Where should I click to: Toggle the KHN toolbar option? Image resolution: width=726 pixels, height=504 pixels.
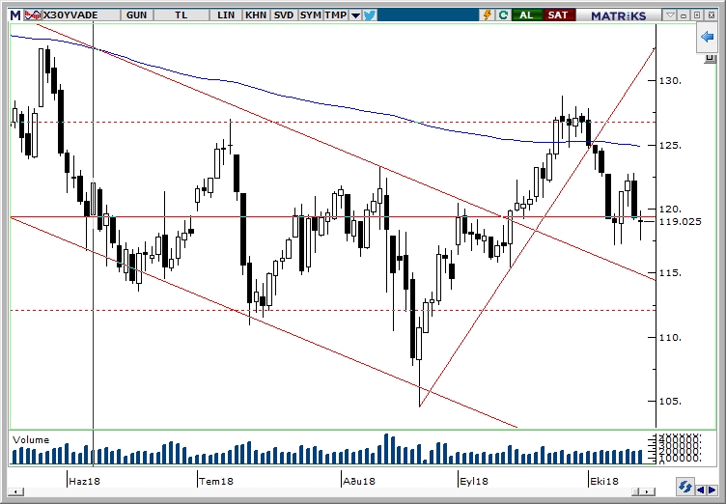(x=256, y=15)
